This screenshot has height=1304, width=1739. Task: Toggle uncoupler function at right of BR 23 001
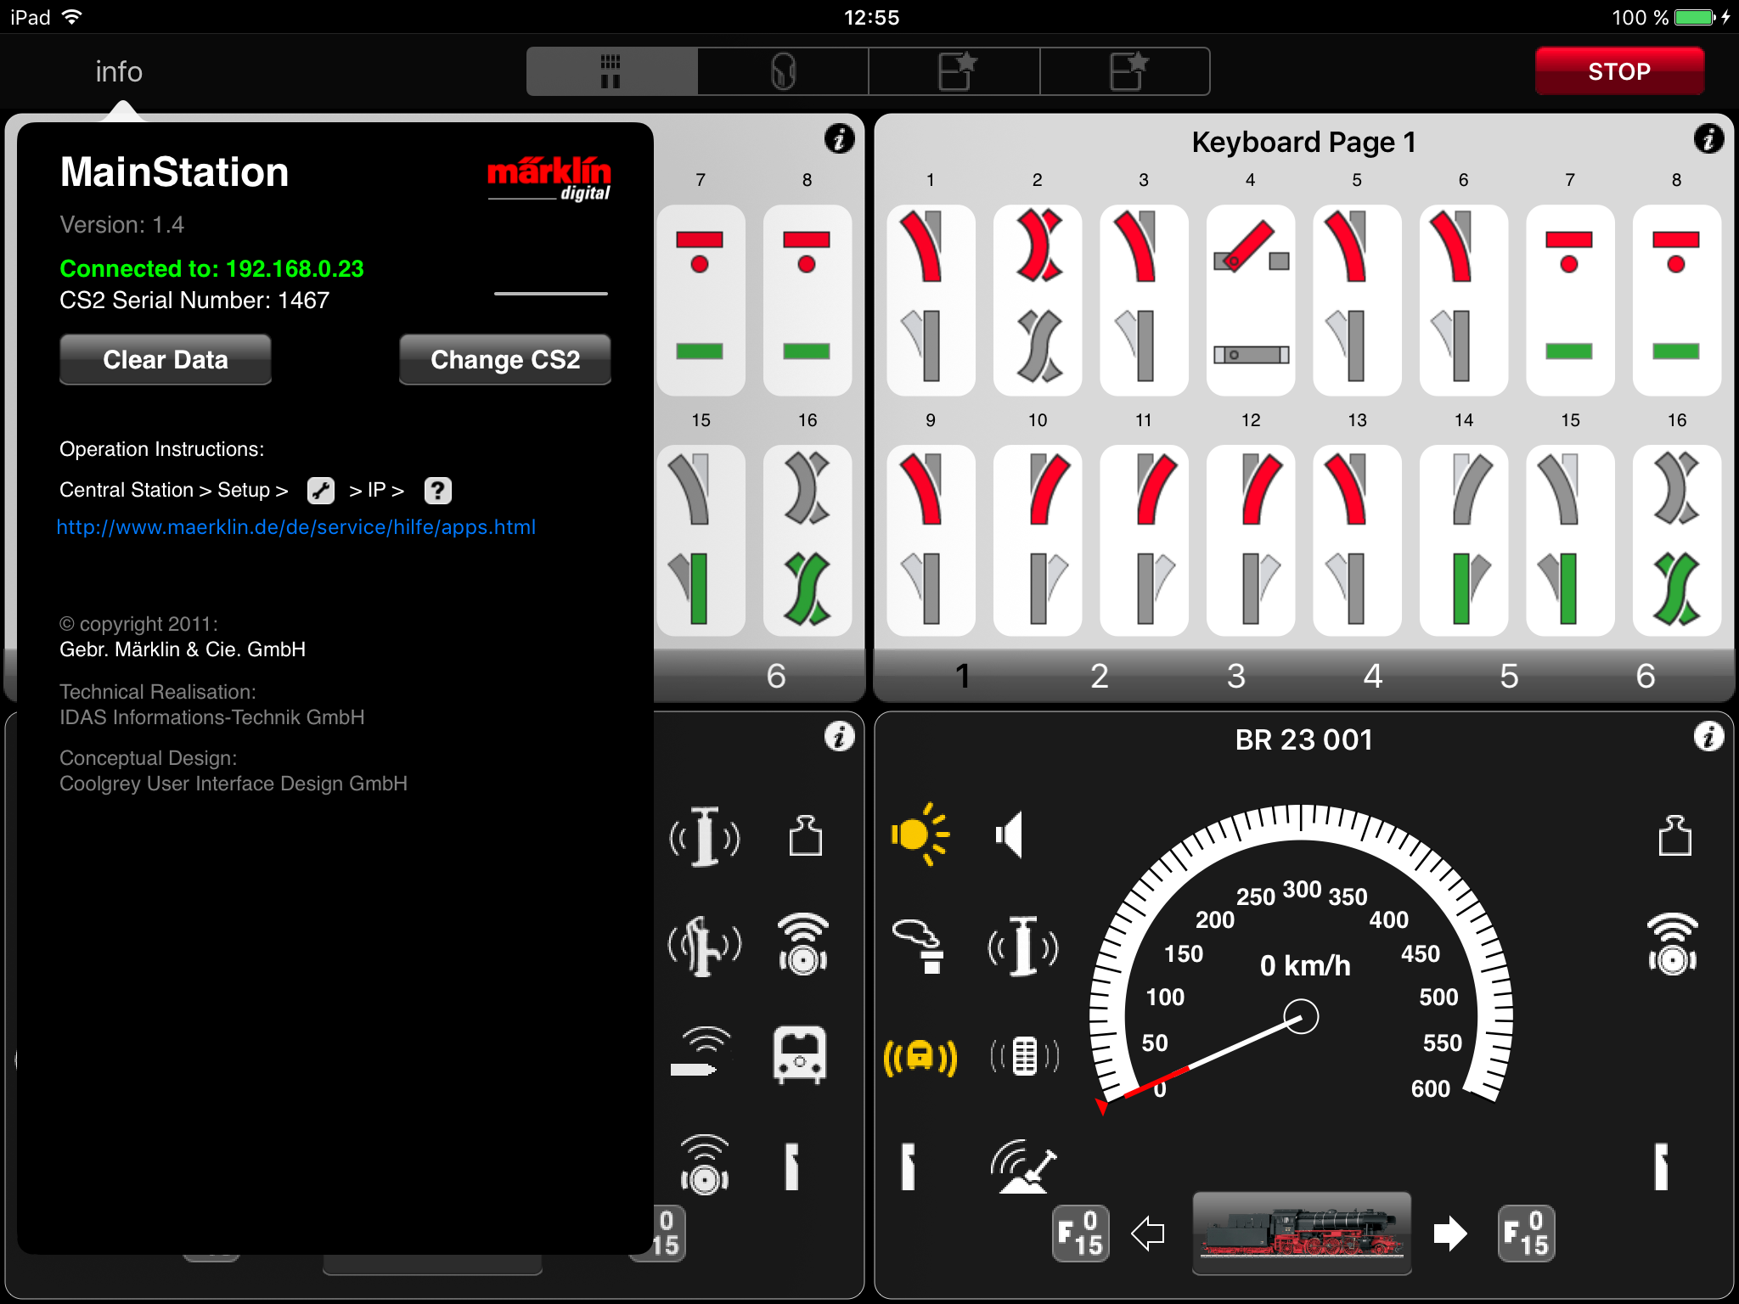coord(1662,1167)
